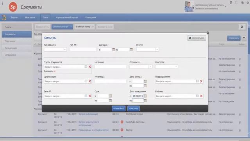Switch to the Корпоративный портал tab
The height and width of the screenshot is (141, 250).
click(x=67, y=17)
